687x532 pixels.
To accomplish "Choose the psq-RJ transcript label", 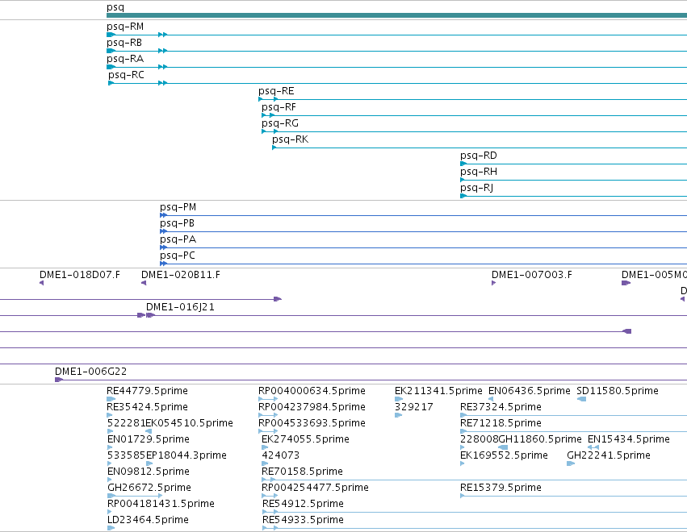I will coord(476,188).
